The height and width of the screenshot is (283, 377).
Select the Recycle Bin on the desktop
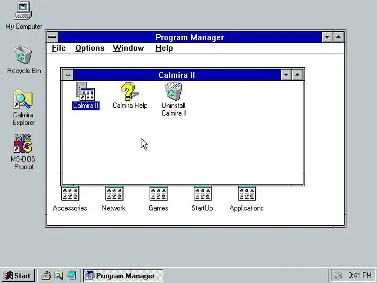point(24,60)
